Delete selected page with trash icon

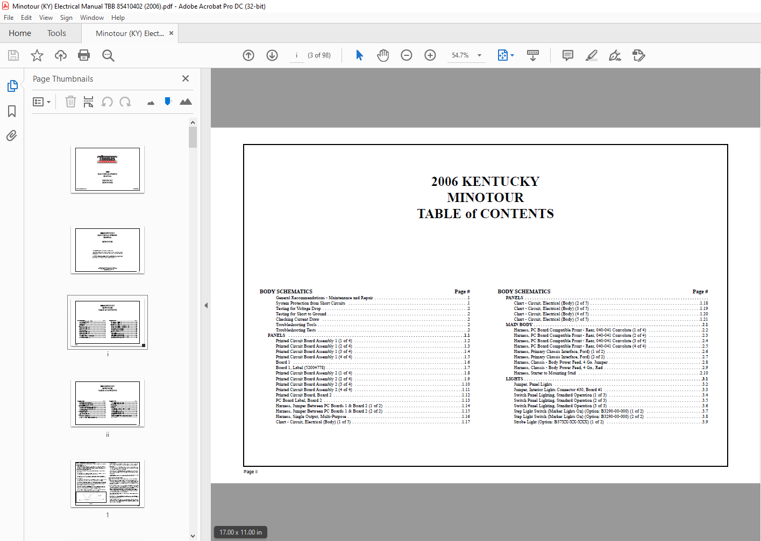pyautogui.click(x=70, y=102)
